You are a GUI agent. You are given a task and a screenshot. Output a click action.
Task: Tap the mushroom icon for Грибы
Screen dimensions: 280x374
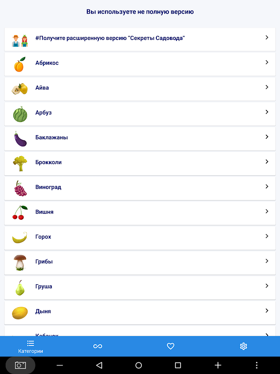pos(20,262)
